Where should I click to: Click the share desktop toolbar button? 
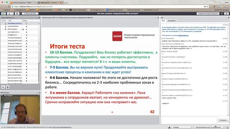point(17,14)
